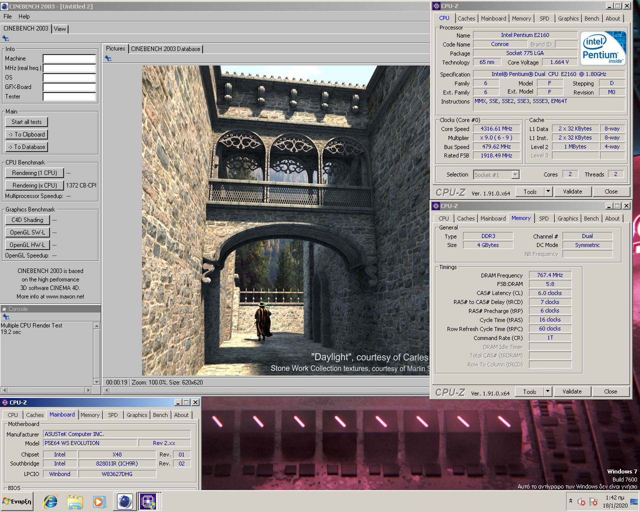This screenshot has height=512, width=640.
Task: Select the CINEBENCH taskbar button
Action: (x=124, y=501)
